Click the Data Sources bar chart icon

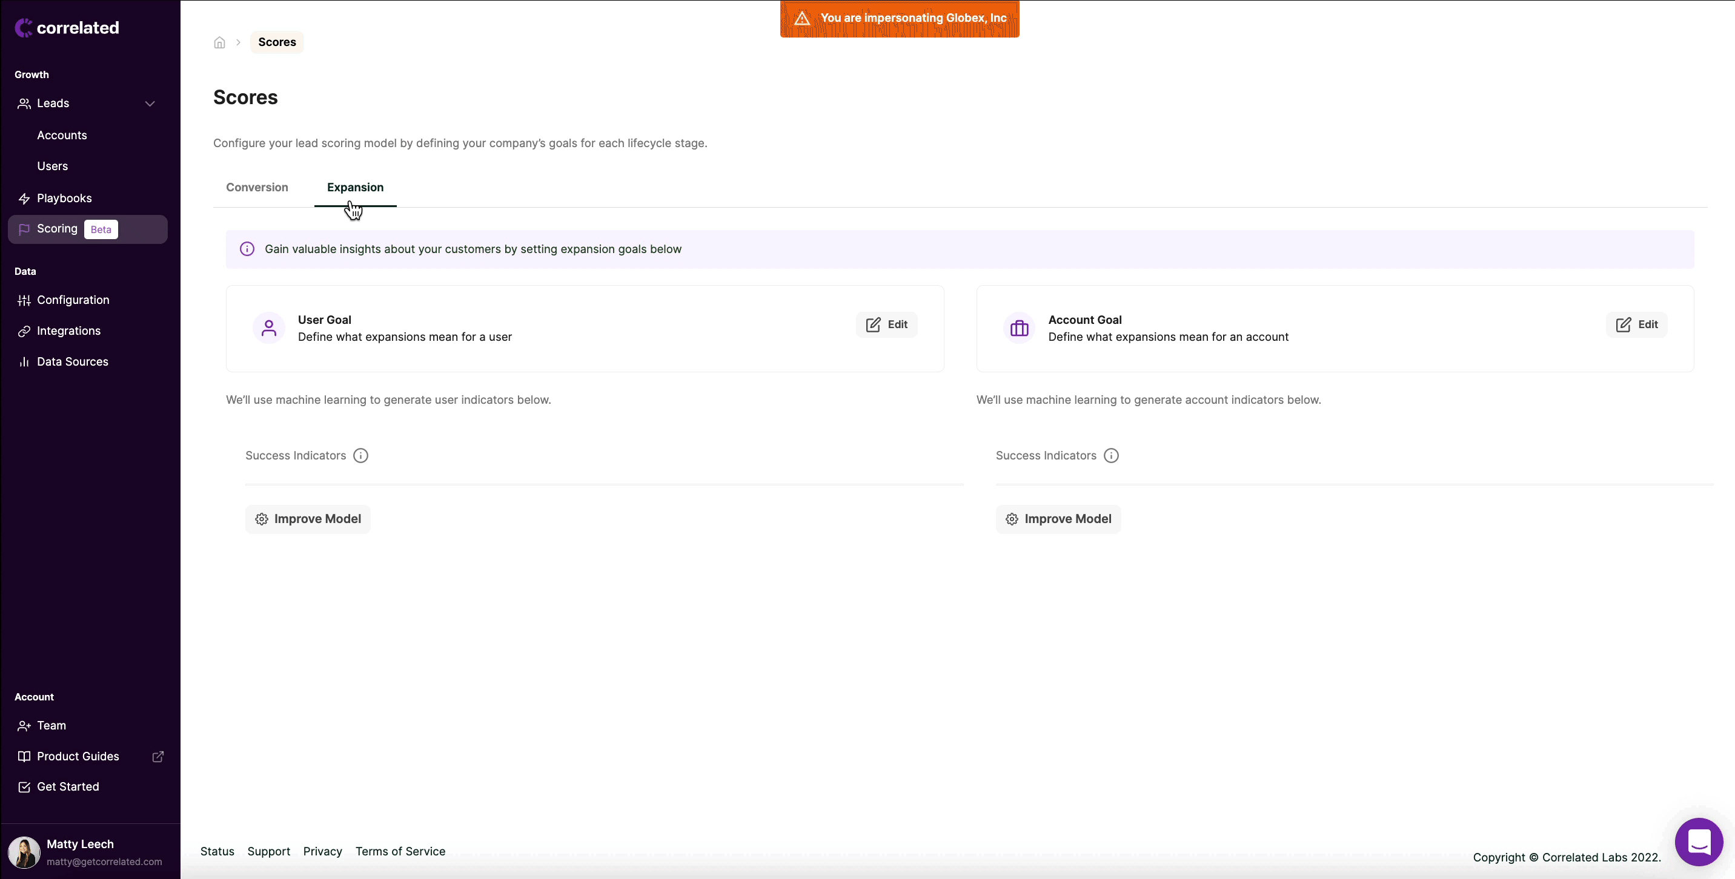[x=24, y=362]
